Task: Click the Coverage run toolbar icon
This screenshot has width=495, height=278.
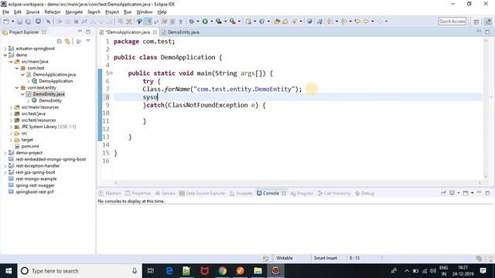Action: click(218, 22)
